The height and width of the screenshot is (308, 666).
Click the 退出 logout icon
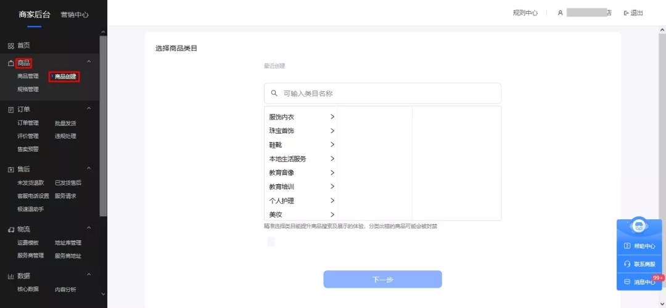click(x=626, y=13)
